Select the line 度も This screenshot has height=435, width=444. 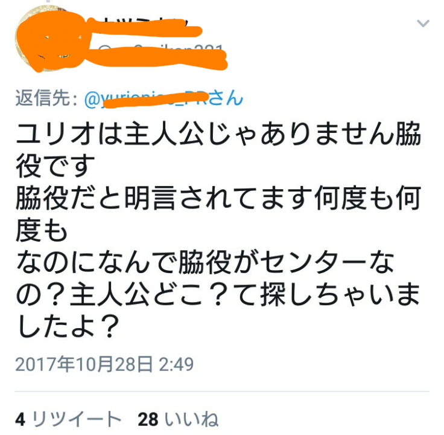42,231
